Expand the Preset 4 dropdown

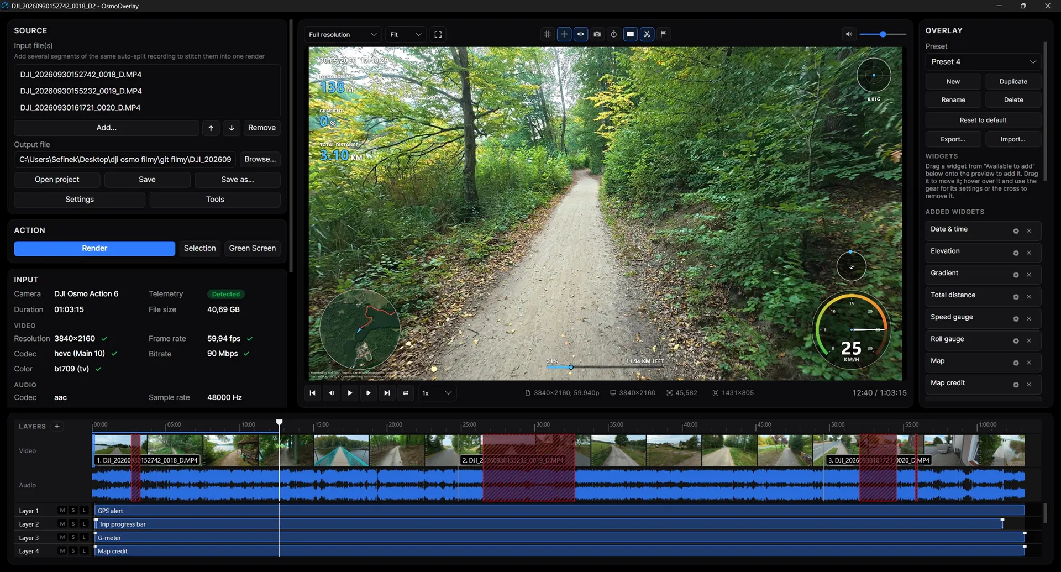pos(983,61)
